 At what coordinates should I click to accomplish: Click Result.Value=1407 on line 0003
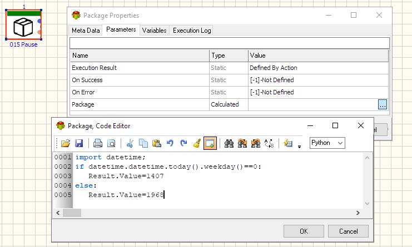pyautogui.click(x=126, y=176)
